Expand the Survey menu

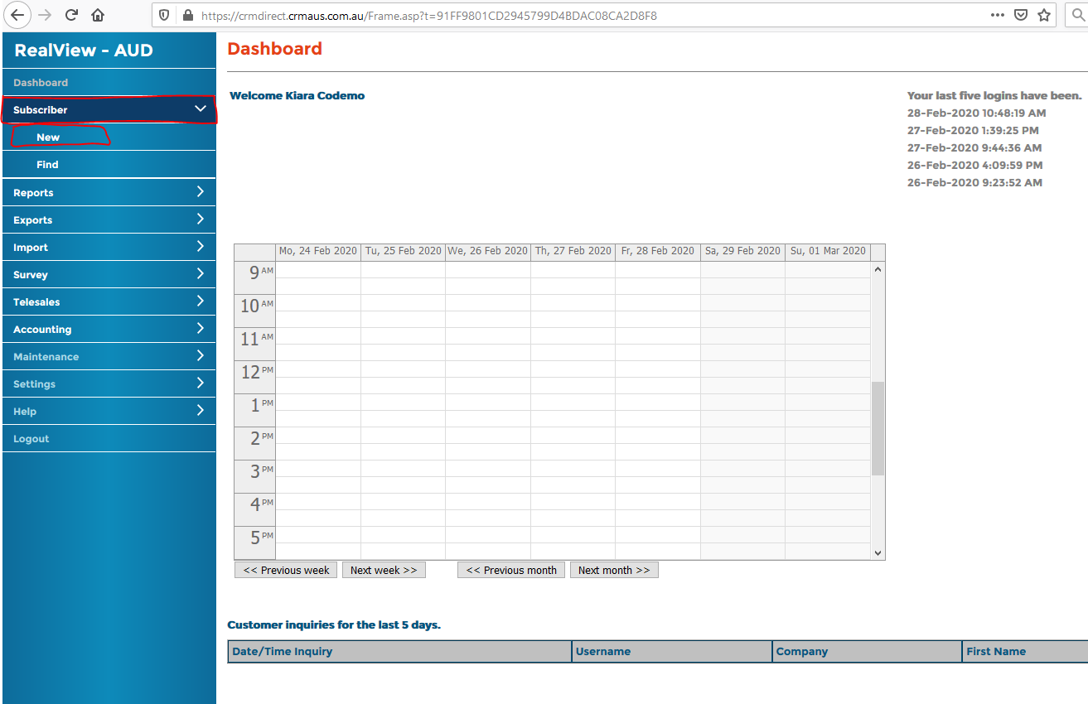click(109, 274)
